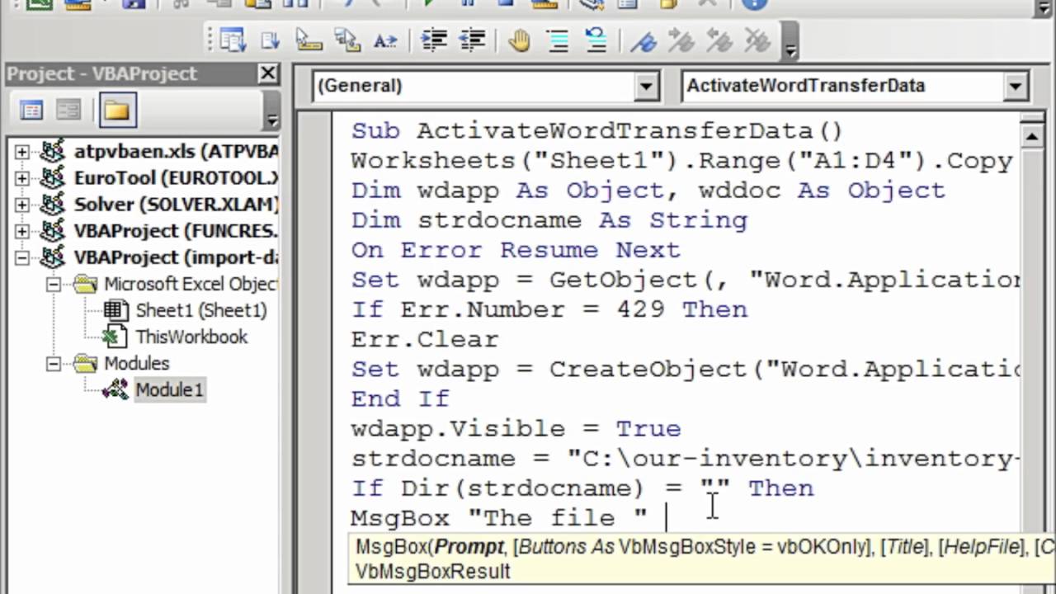1056x594 pixels.
Task: Click the Parameter Info icon
Action: click(347, 40)
